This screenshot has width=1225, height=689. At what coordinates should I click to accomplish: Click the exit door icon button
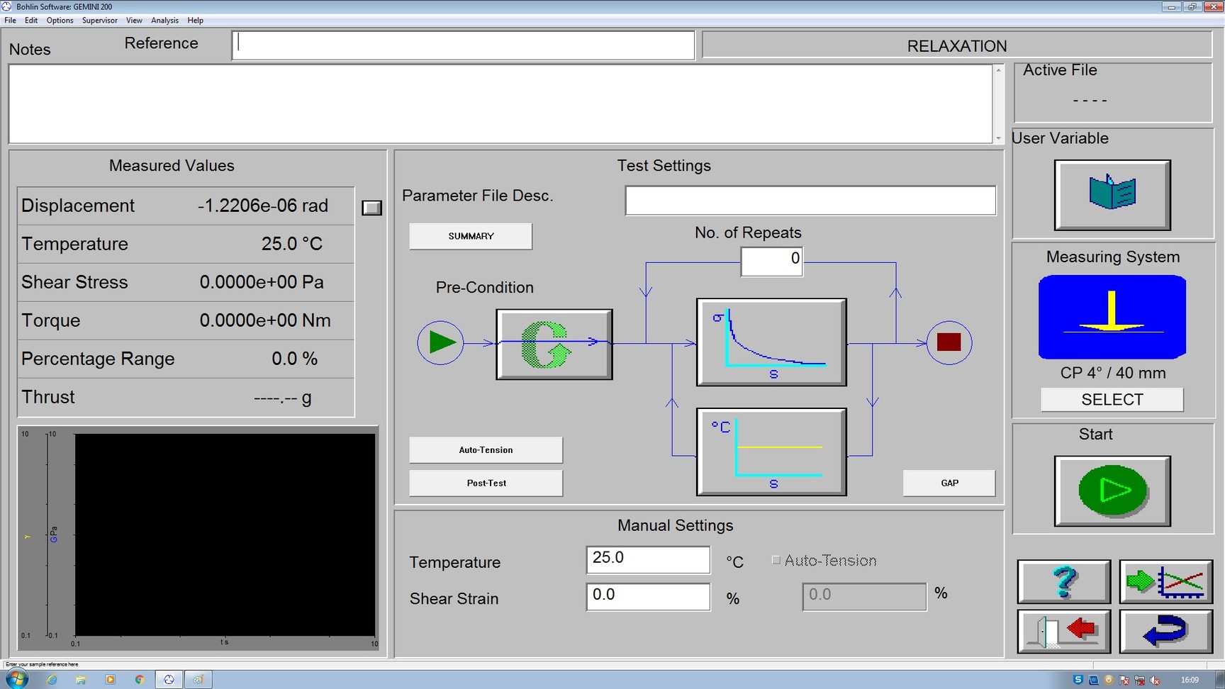(x=1063, y=631)
